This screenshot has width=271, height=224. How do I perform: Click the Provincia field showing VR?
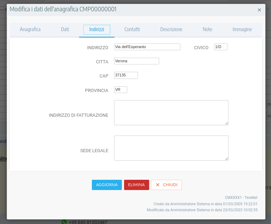click(x=120, y=90)
